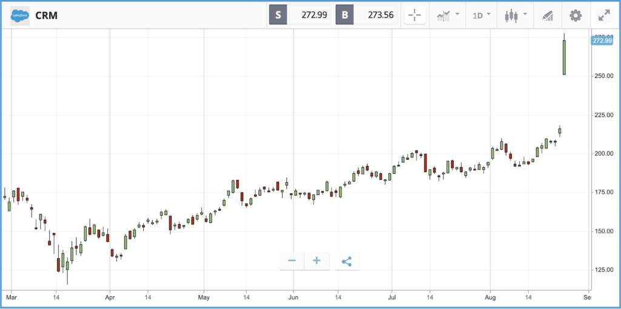The image size is (621, 309).
Task: Open chart settings gear
Action: click(x=576, y=16)
